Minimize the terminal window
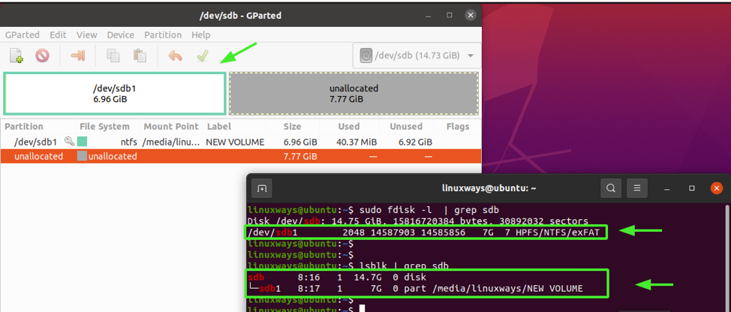The image size is (731, 312). coord(668,188)
